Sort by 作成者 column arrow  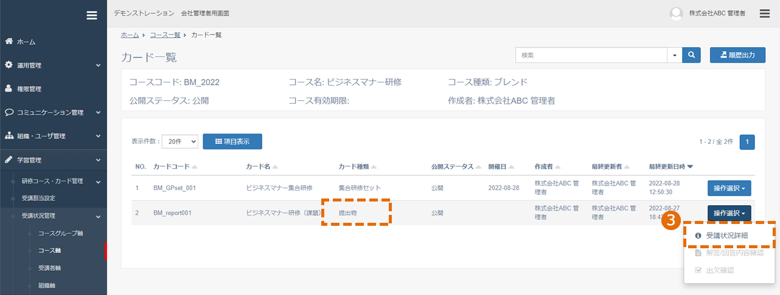pyautogui.click(x=558, y=166)
